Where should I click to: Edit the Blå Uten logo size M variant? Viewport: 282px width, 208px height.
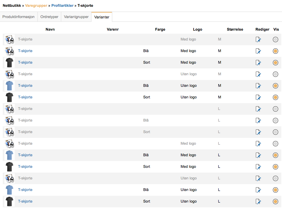click(x=258, y=86)
